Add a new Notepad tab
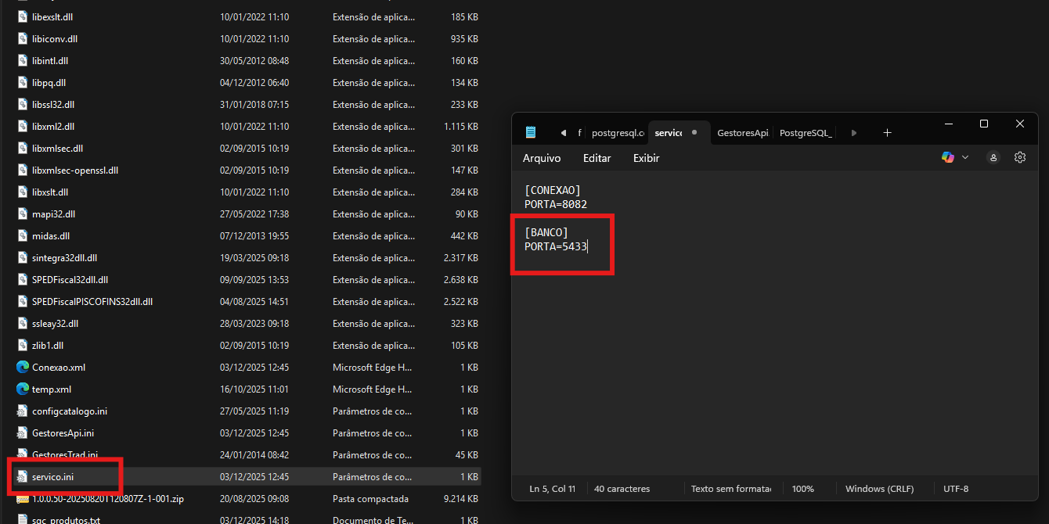 [x=887, y=133]
